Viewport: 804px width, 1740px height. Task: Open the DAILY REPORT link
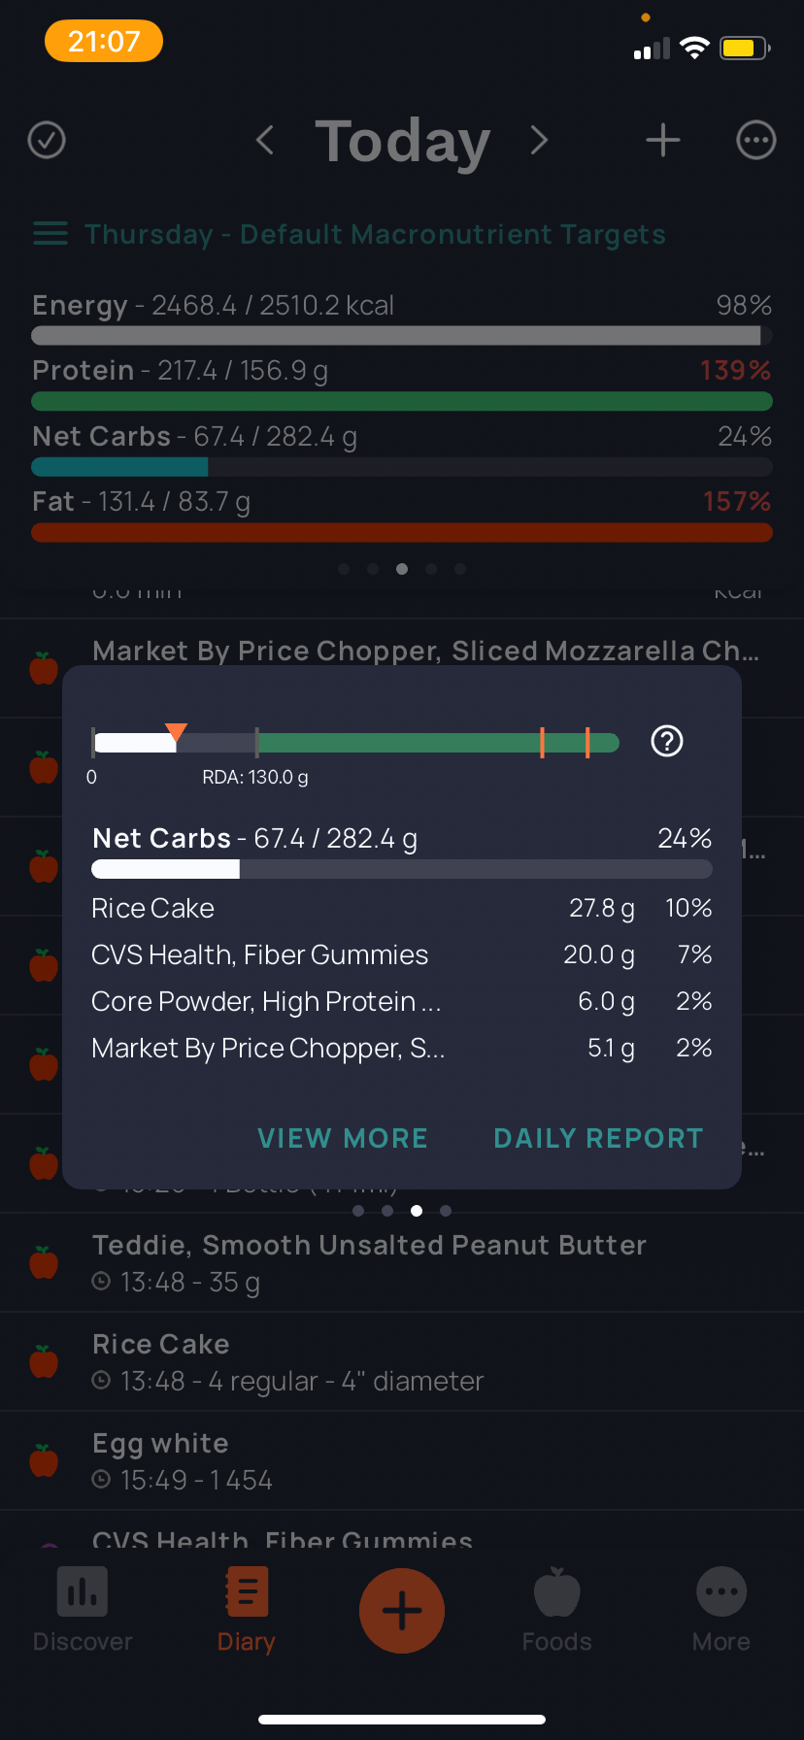coord(599,1138)
